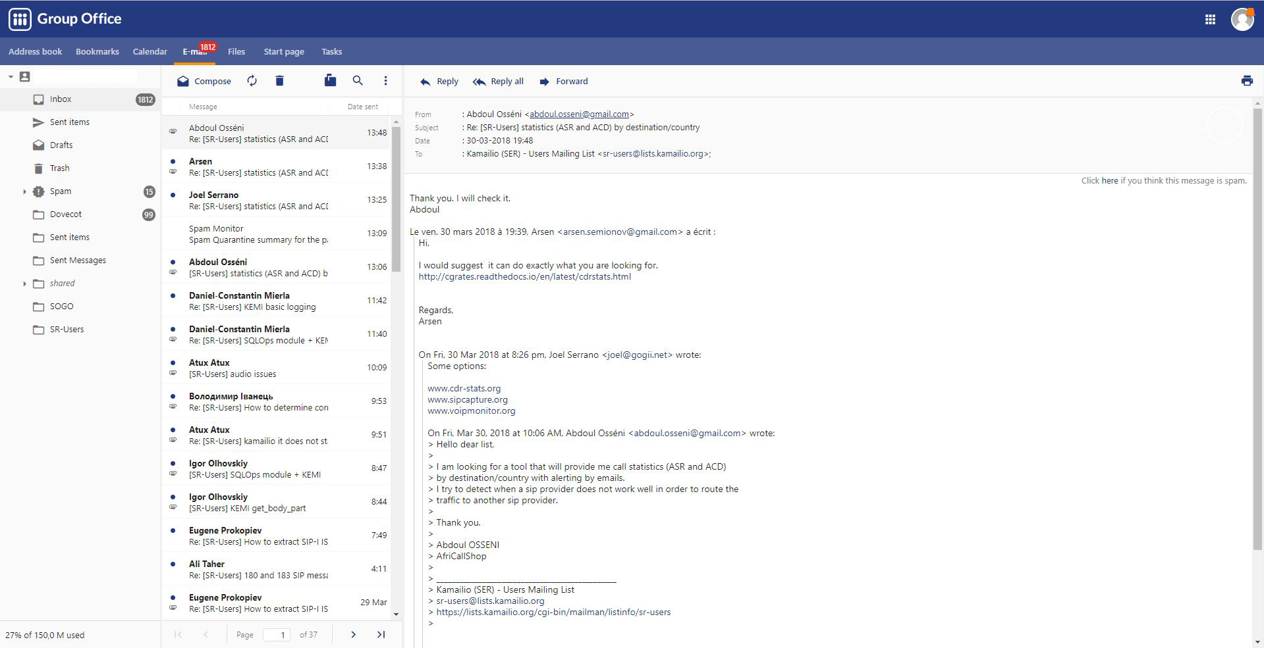Click the account contact icon

(25, 77)
